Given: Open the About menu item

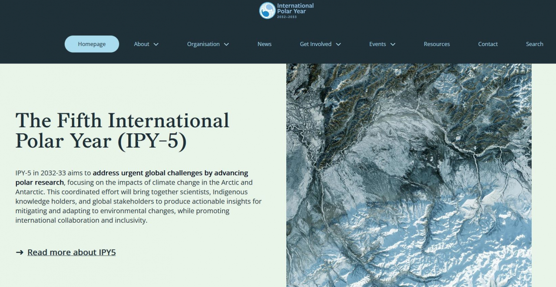Looking at the screenshot, I should (x=142, y=44).
